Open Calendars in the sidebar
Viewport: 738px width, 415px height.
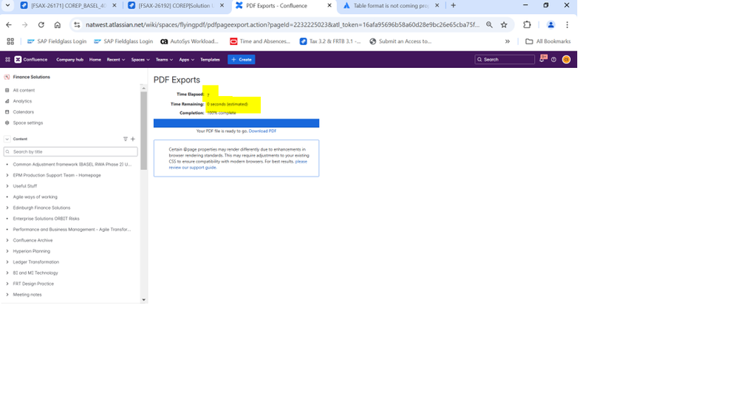[24, 112]
